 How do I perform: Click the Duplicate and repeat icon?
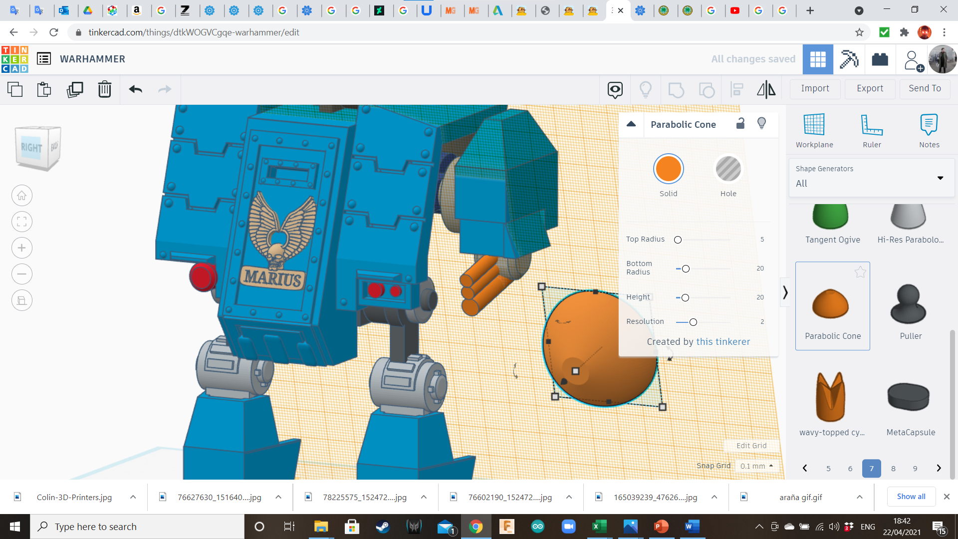(75, 89)
